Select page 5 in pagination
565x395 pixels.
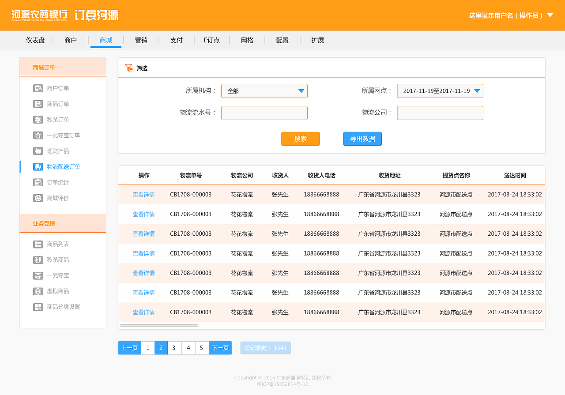coord(202,348)
